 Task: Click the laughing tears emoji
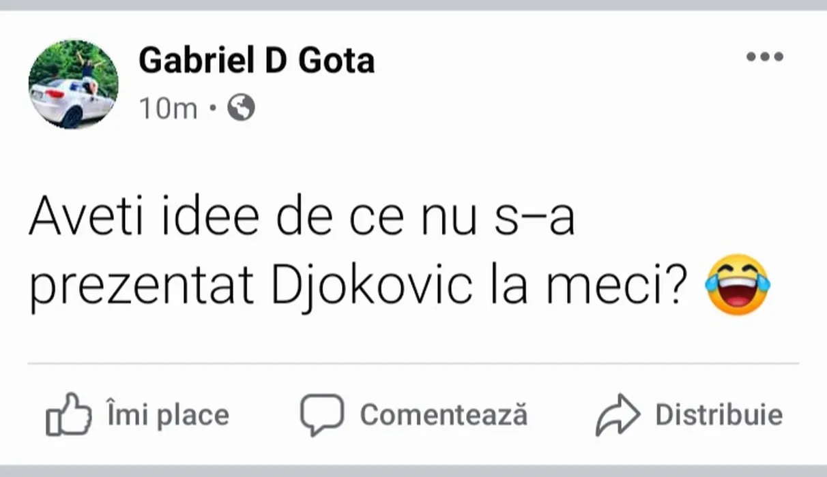[738, 284]
